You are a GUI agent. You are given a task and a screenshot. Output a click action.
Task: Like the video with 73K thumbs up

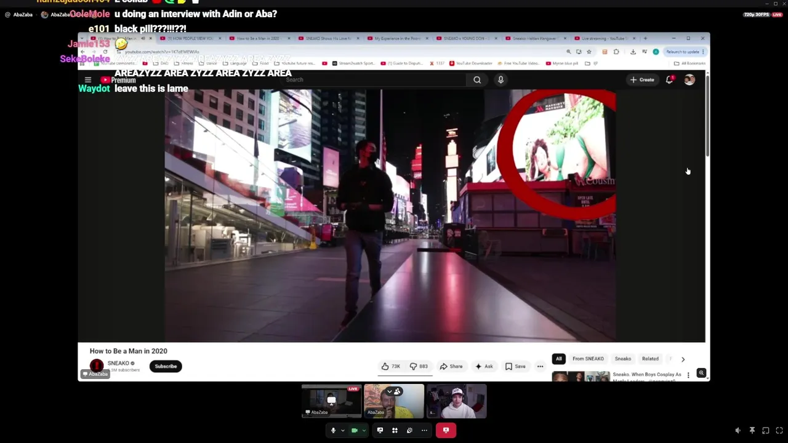(x=391, y=366)
